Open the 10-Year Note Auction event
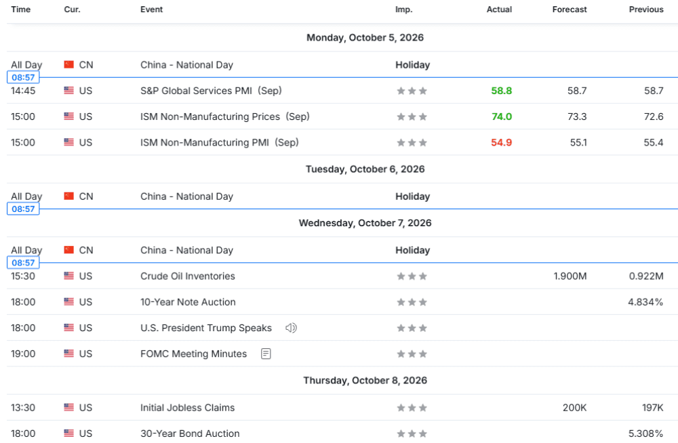This screenshot has width=678, height=443. 188,302
